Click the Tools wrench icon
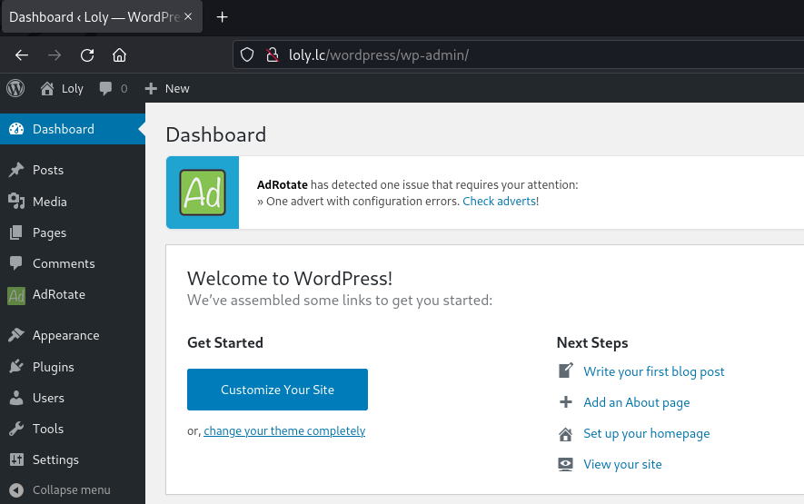This screenshot has height=504, width=804. pyautogui.click(x=16, y=429)
